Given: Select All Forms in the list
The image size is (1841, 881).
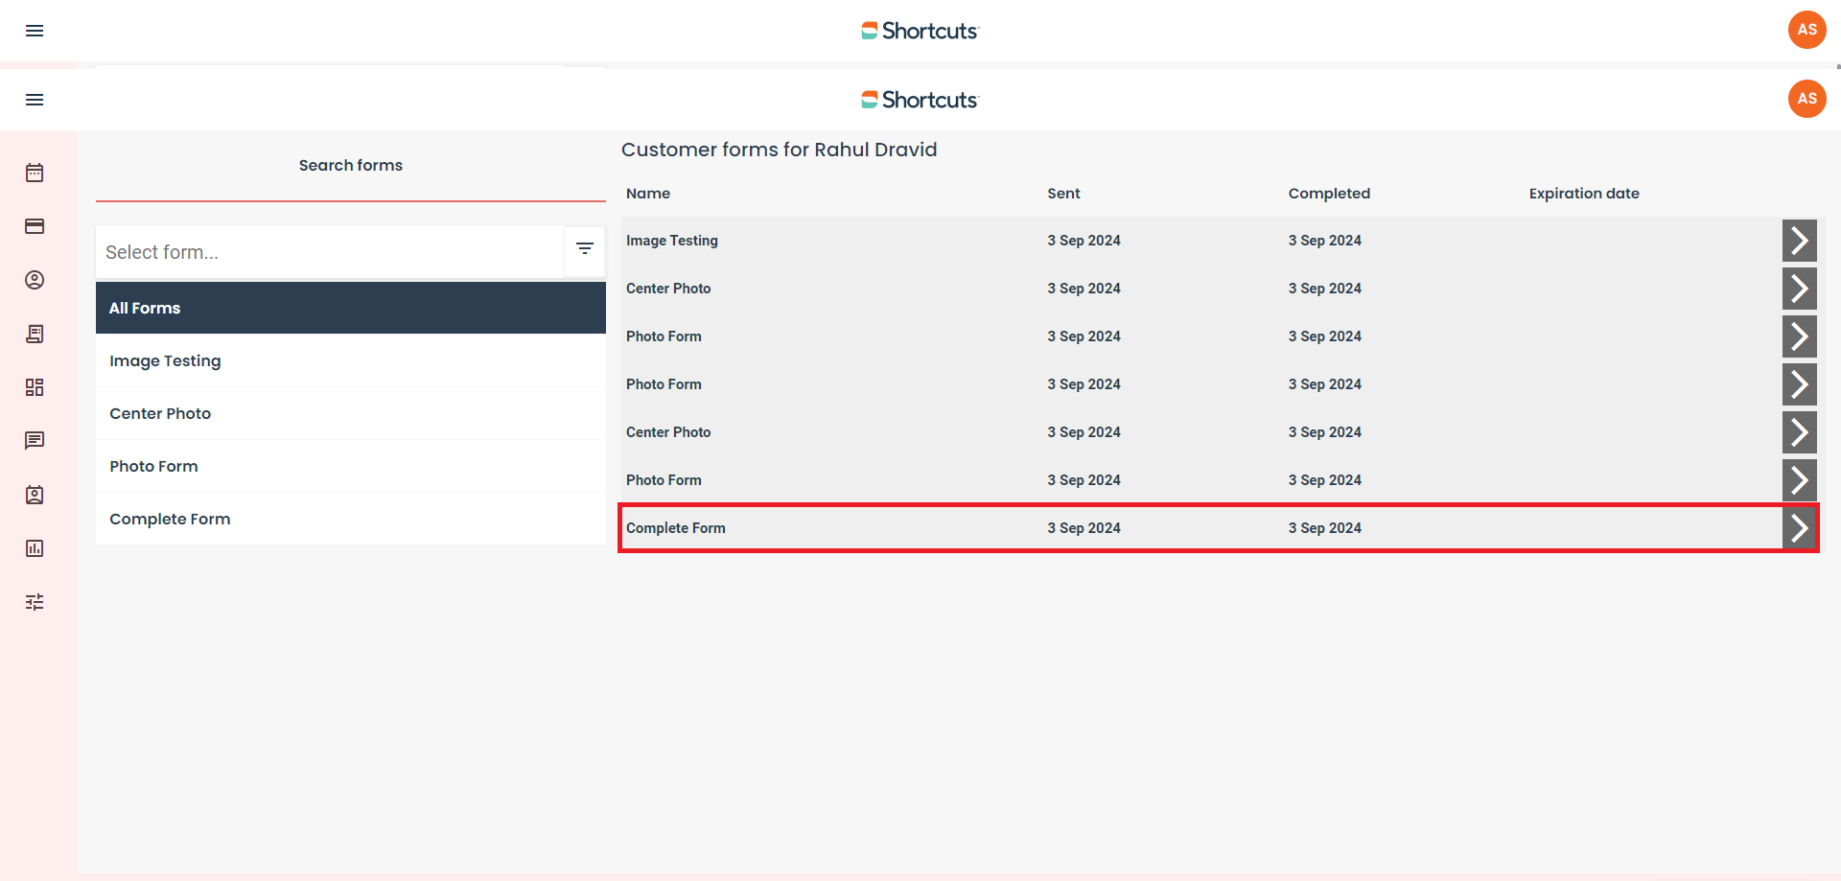Looking at the screenshot, I should [350, 308].
